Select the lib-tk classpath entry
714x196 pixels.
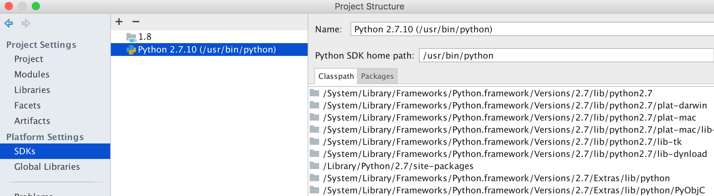click(502, 142)
